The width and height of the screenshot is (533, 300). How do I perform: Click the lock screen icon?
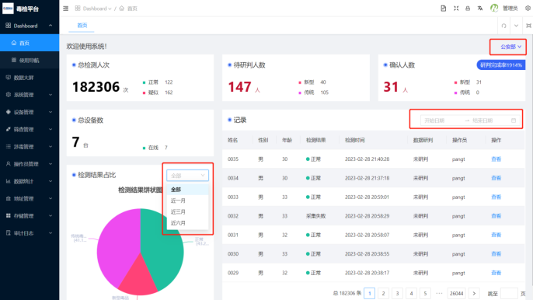[x=468, y=9]
